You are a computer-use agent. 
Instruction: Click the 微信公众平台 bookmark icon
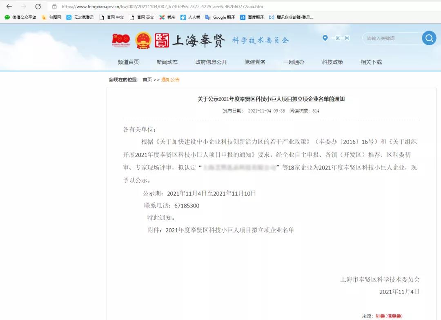click(7, 18)
